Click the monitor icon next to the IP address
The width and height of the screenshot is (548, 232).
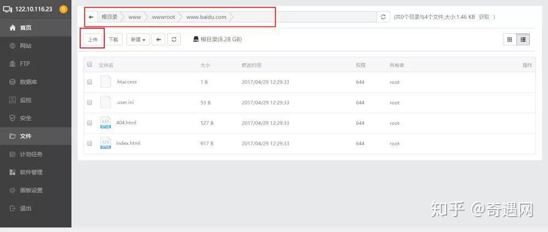coord(8,9)
